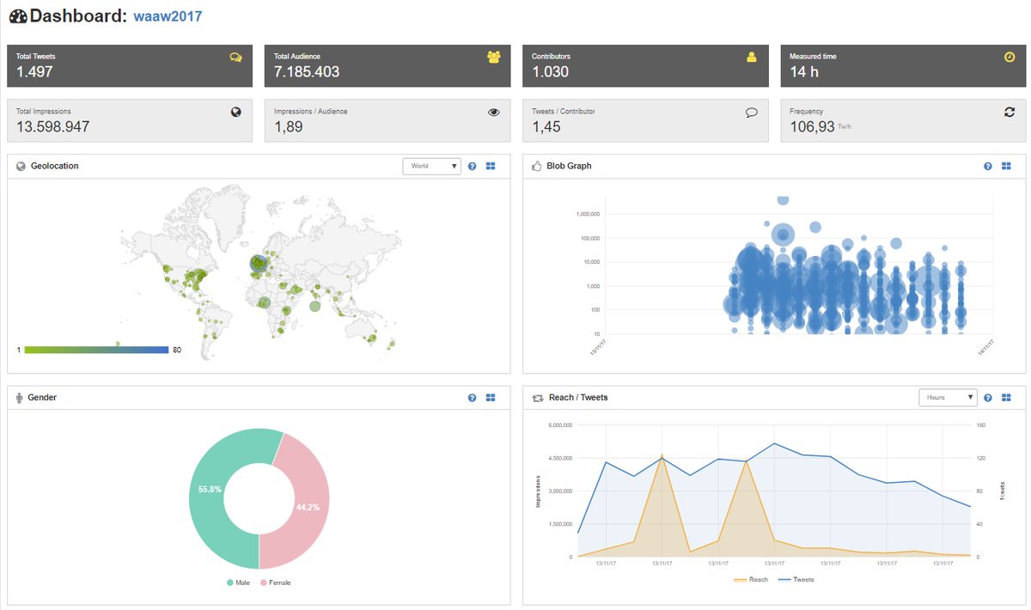The image size is (1031, 610).
Task: Click the Reach / Tweets help icon
Action: tap(988, 398)
